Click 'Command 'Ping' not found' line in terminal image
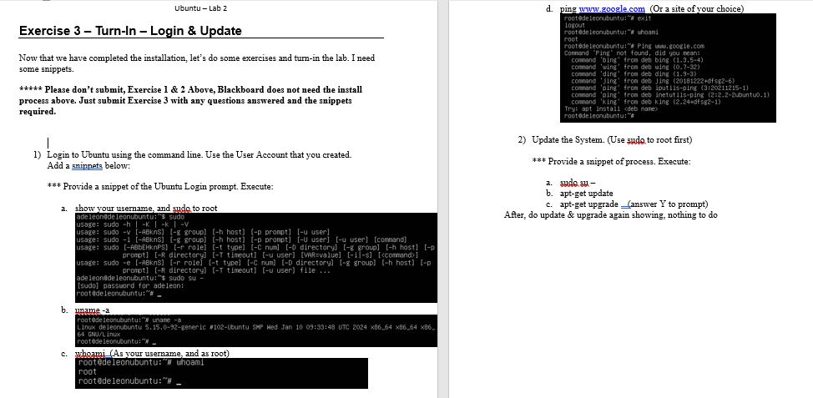 (632, 53)
